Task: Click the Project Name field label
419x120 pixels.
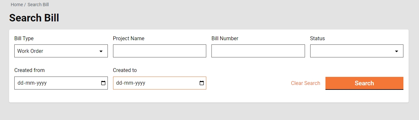Action: click(x=129, y=38)
